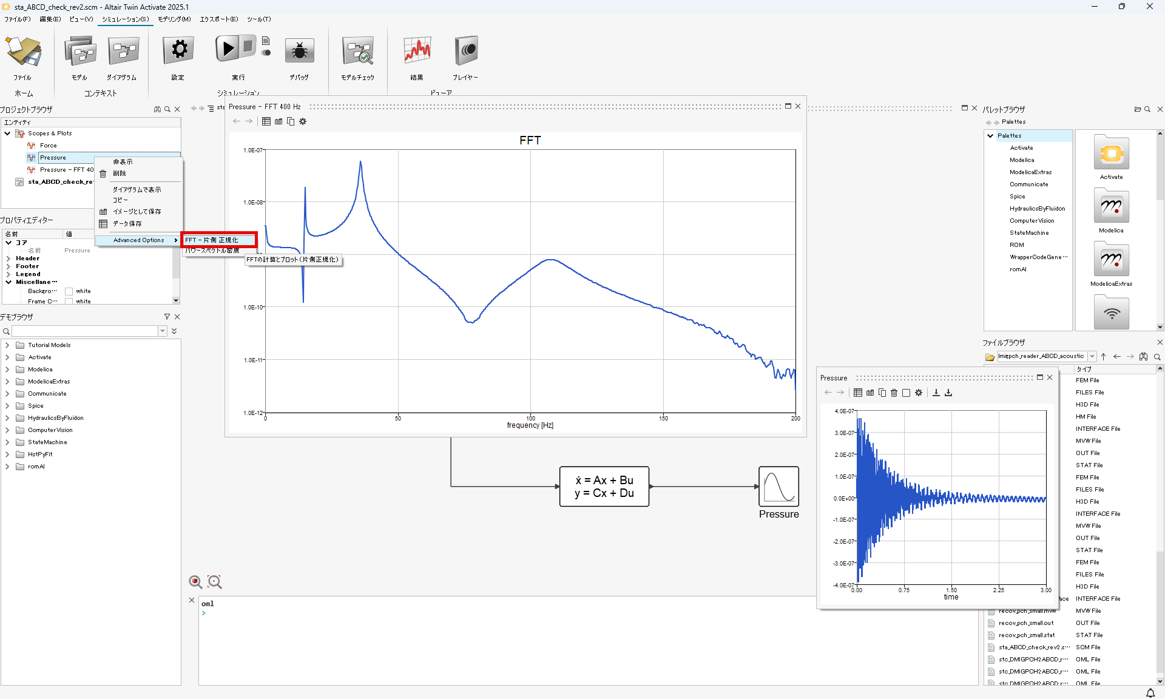Select Modelica in Palettes list
Screen dimensions: 1165x699
[x=1022, y=160]
